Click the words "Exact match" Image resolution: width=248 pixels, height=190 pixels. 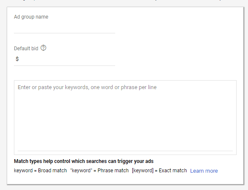tap(173, 171)
